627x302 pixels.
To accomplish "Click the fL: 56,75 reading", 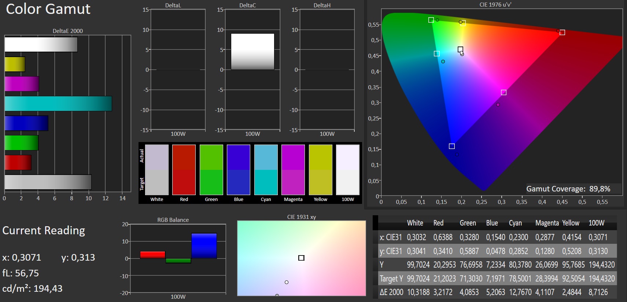I will click(21, 273).
